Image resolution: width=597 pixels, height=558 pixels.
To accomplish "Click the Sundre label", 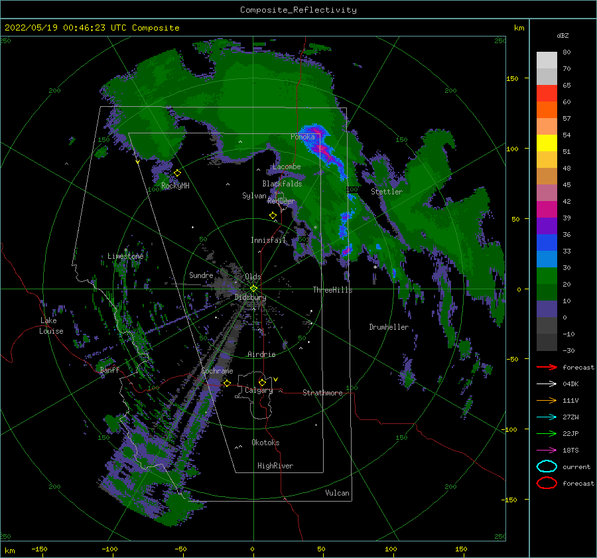I will tap(201, 275).
